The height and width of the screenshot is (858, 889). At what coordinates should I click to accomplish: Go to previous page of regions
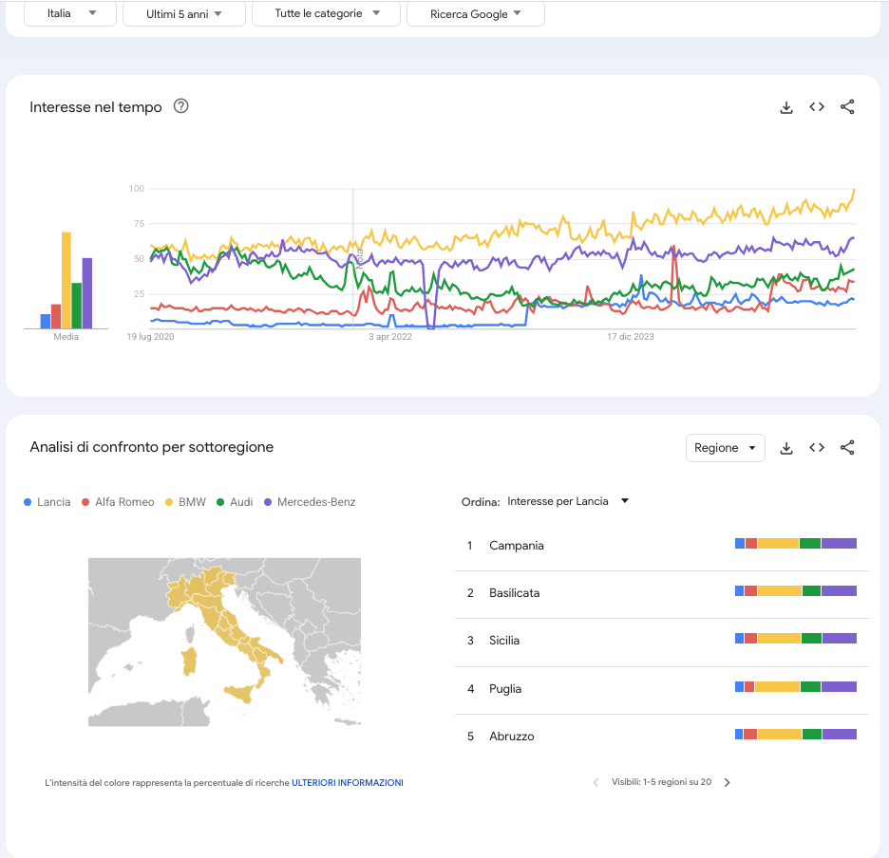point(596,782)
